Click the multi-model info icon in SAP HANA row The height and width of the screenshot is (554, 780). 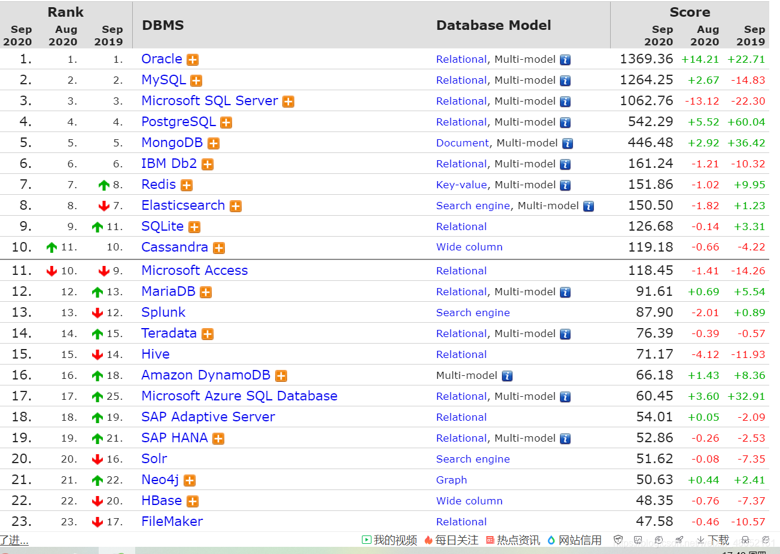pos(565,439)
